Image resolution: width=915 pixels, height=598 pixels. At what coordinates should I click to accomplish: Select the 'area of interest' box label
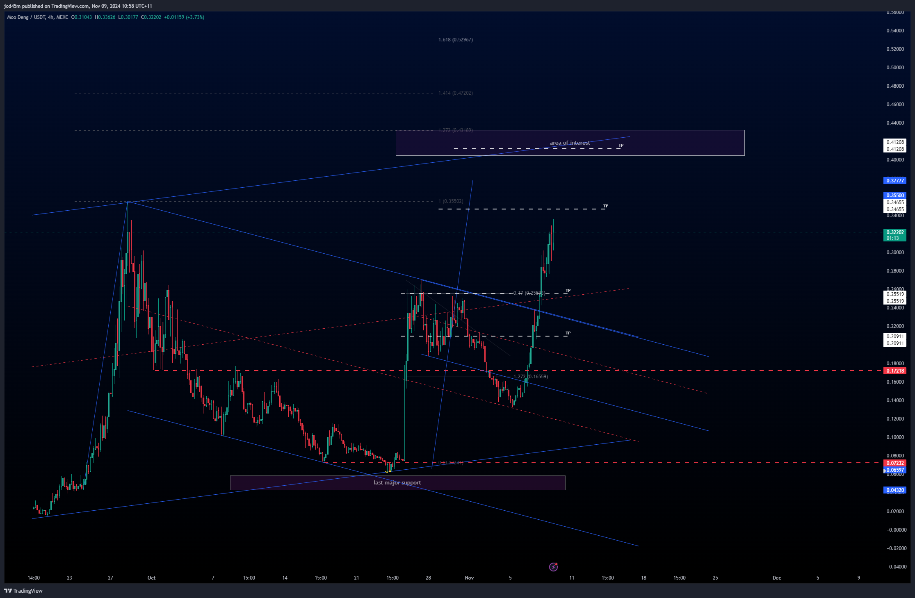tap(570, 143)
